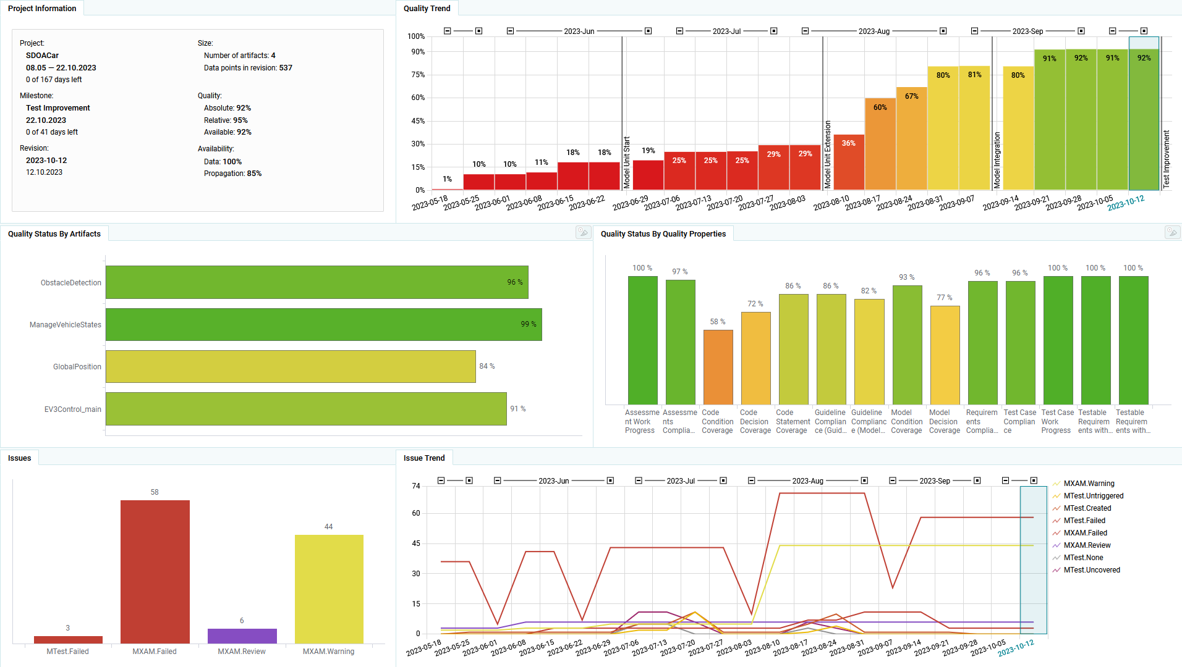The image size is (1182, 667).
Task: Toggle MTest.Failed series in Issue Trend legend
Action: tap(1084, 521)
